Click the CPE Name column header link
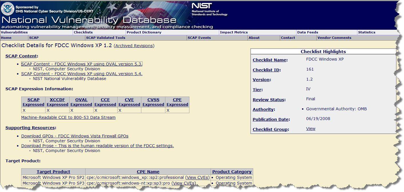Image resolution: width=404 pixels, height=192 pixels. pyautogui.click(x=148, y=172)
